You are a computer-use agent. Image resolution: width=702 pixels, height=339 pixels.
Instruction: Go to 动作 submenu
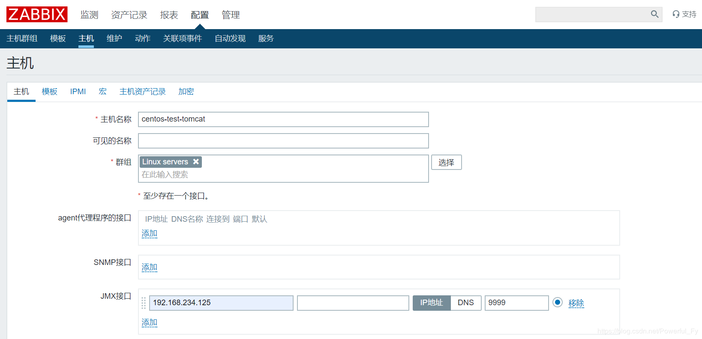click(x=143, y=39)
